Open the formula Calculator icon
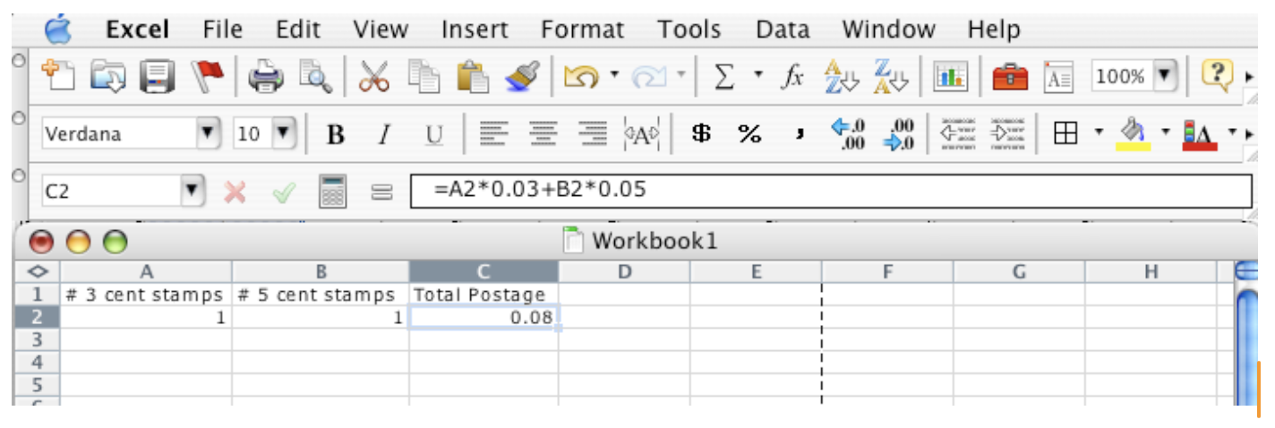The height and width of the screenshot is (428, 1275). click(x=334, y=191)
